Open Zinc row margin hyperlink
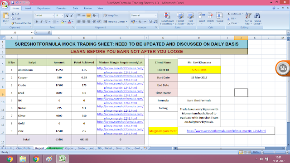The width and height of the screenshot is (290, 163). click(x=120, y=131)
